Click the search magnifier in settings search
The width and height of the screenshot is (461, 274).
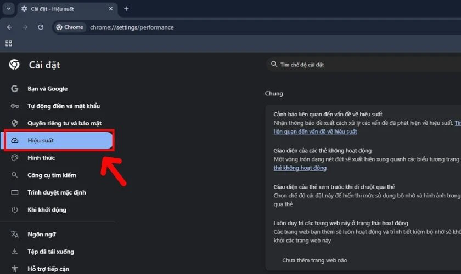click(x=274, y=64)
